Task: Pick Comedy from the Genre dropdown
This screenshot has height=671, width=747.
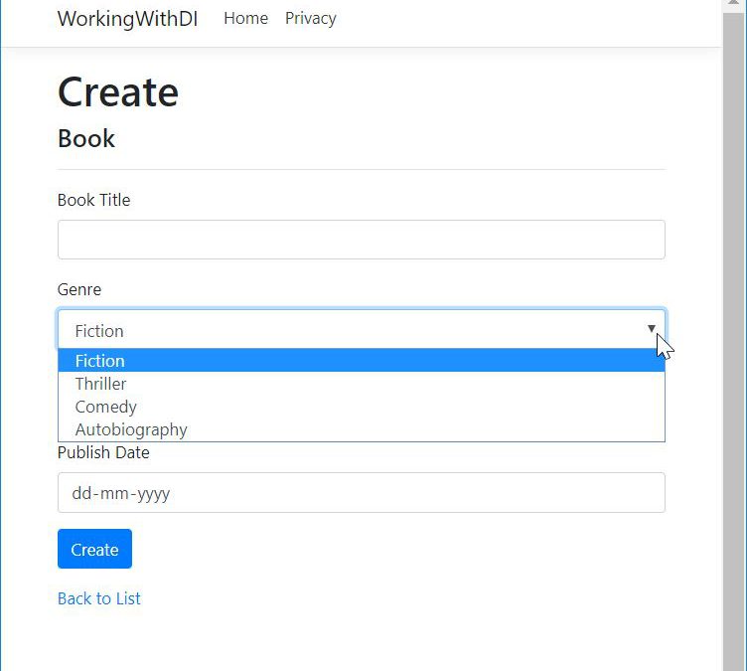Action: [x=106, y=407]
